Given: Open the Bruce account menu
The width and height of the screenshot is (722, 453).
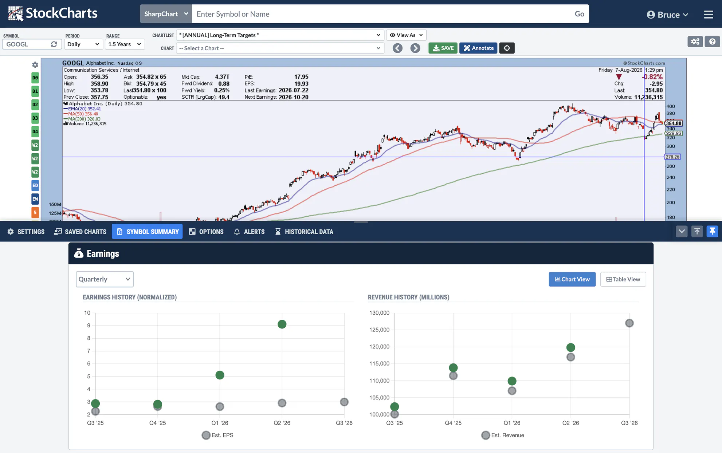Looking at the screenshot, I should tap(667, 15).
